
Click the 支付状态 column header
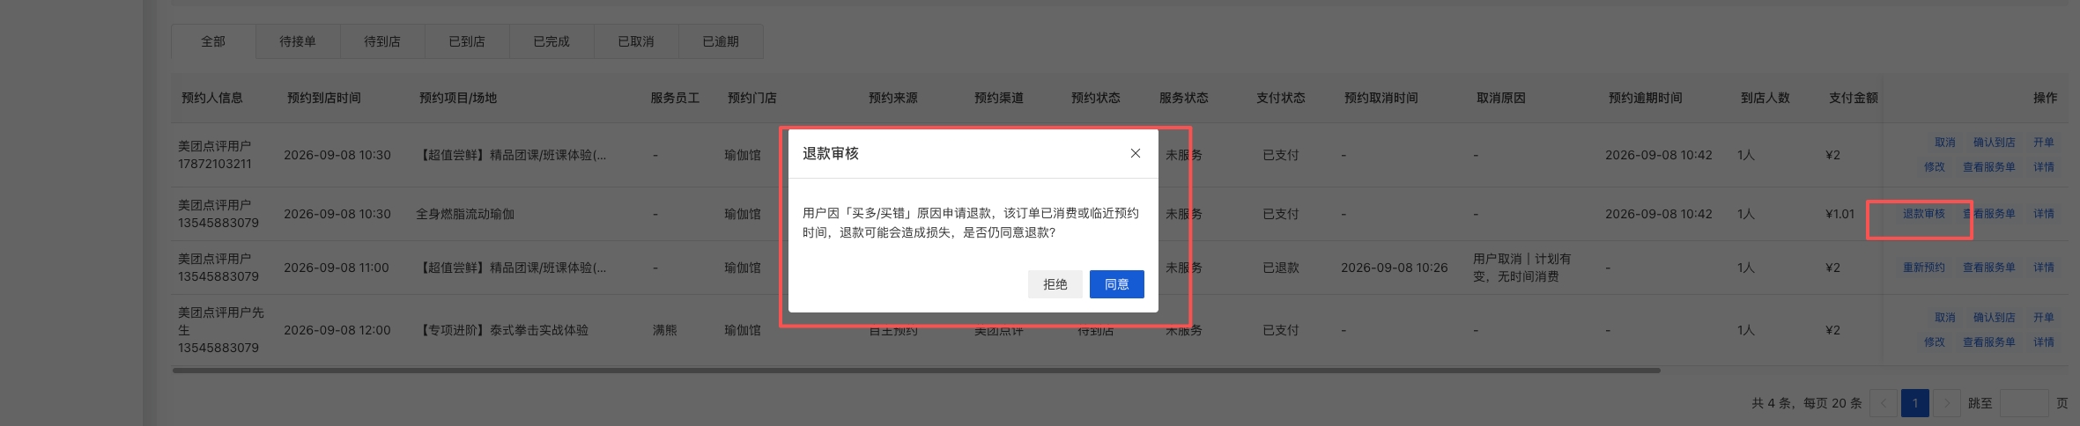click(x=1281, y=98)
